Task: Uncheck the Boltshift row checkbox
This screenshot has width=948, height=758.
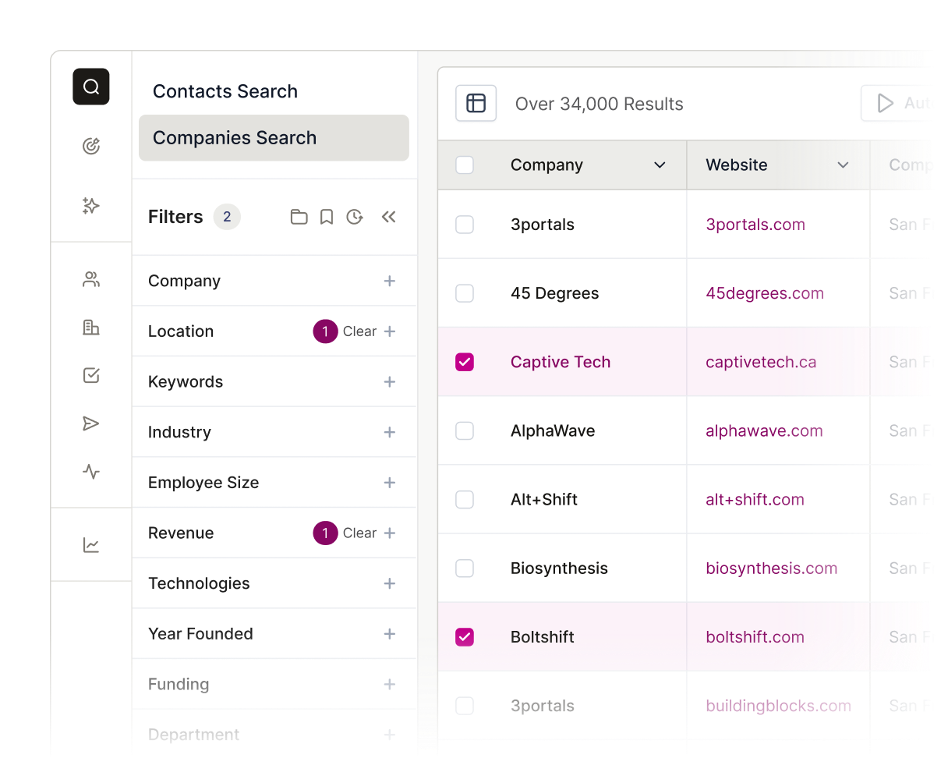Action: pos(465,636)
